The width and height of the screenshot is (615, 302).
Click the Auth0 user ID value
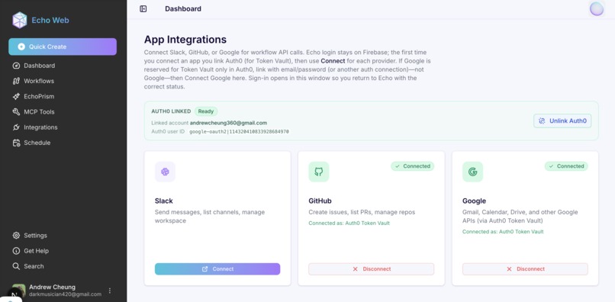coord(240,132)
